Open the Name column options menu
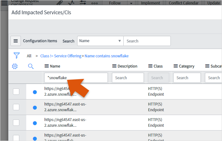The height and width of the screenshot is (141, 222). (x=46, y=66)
